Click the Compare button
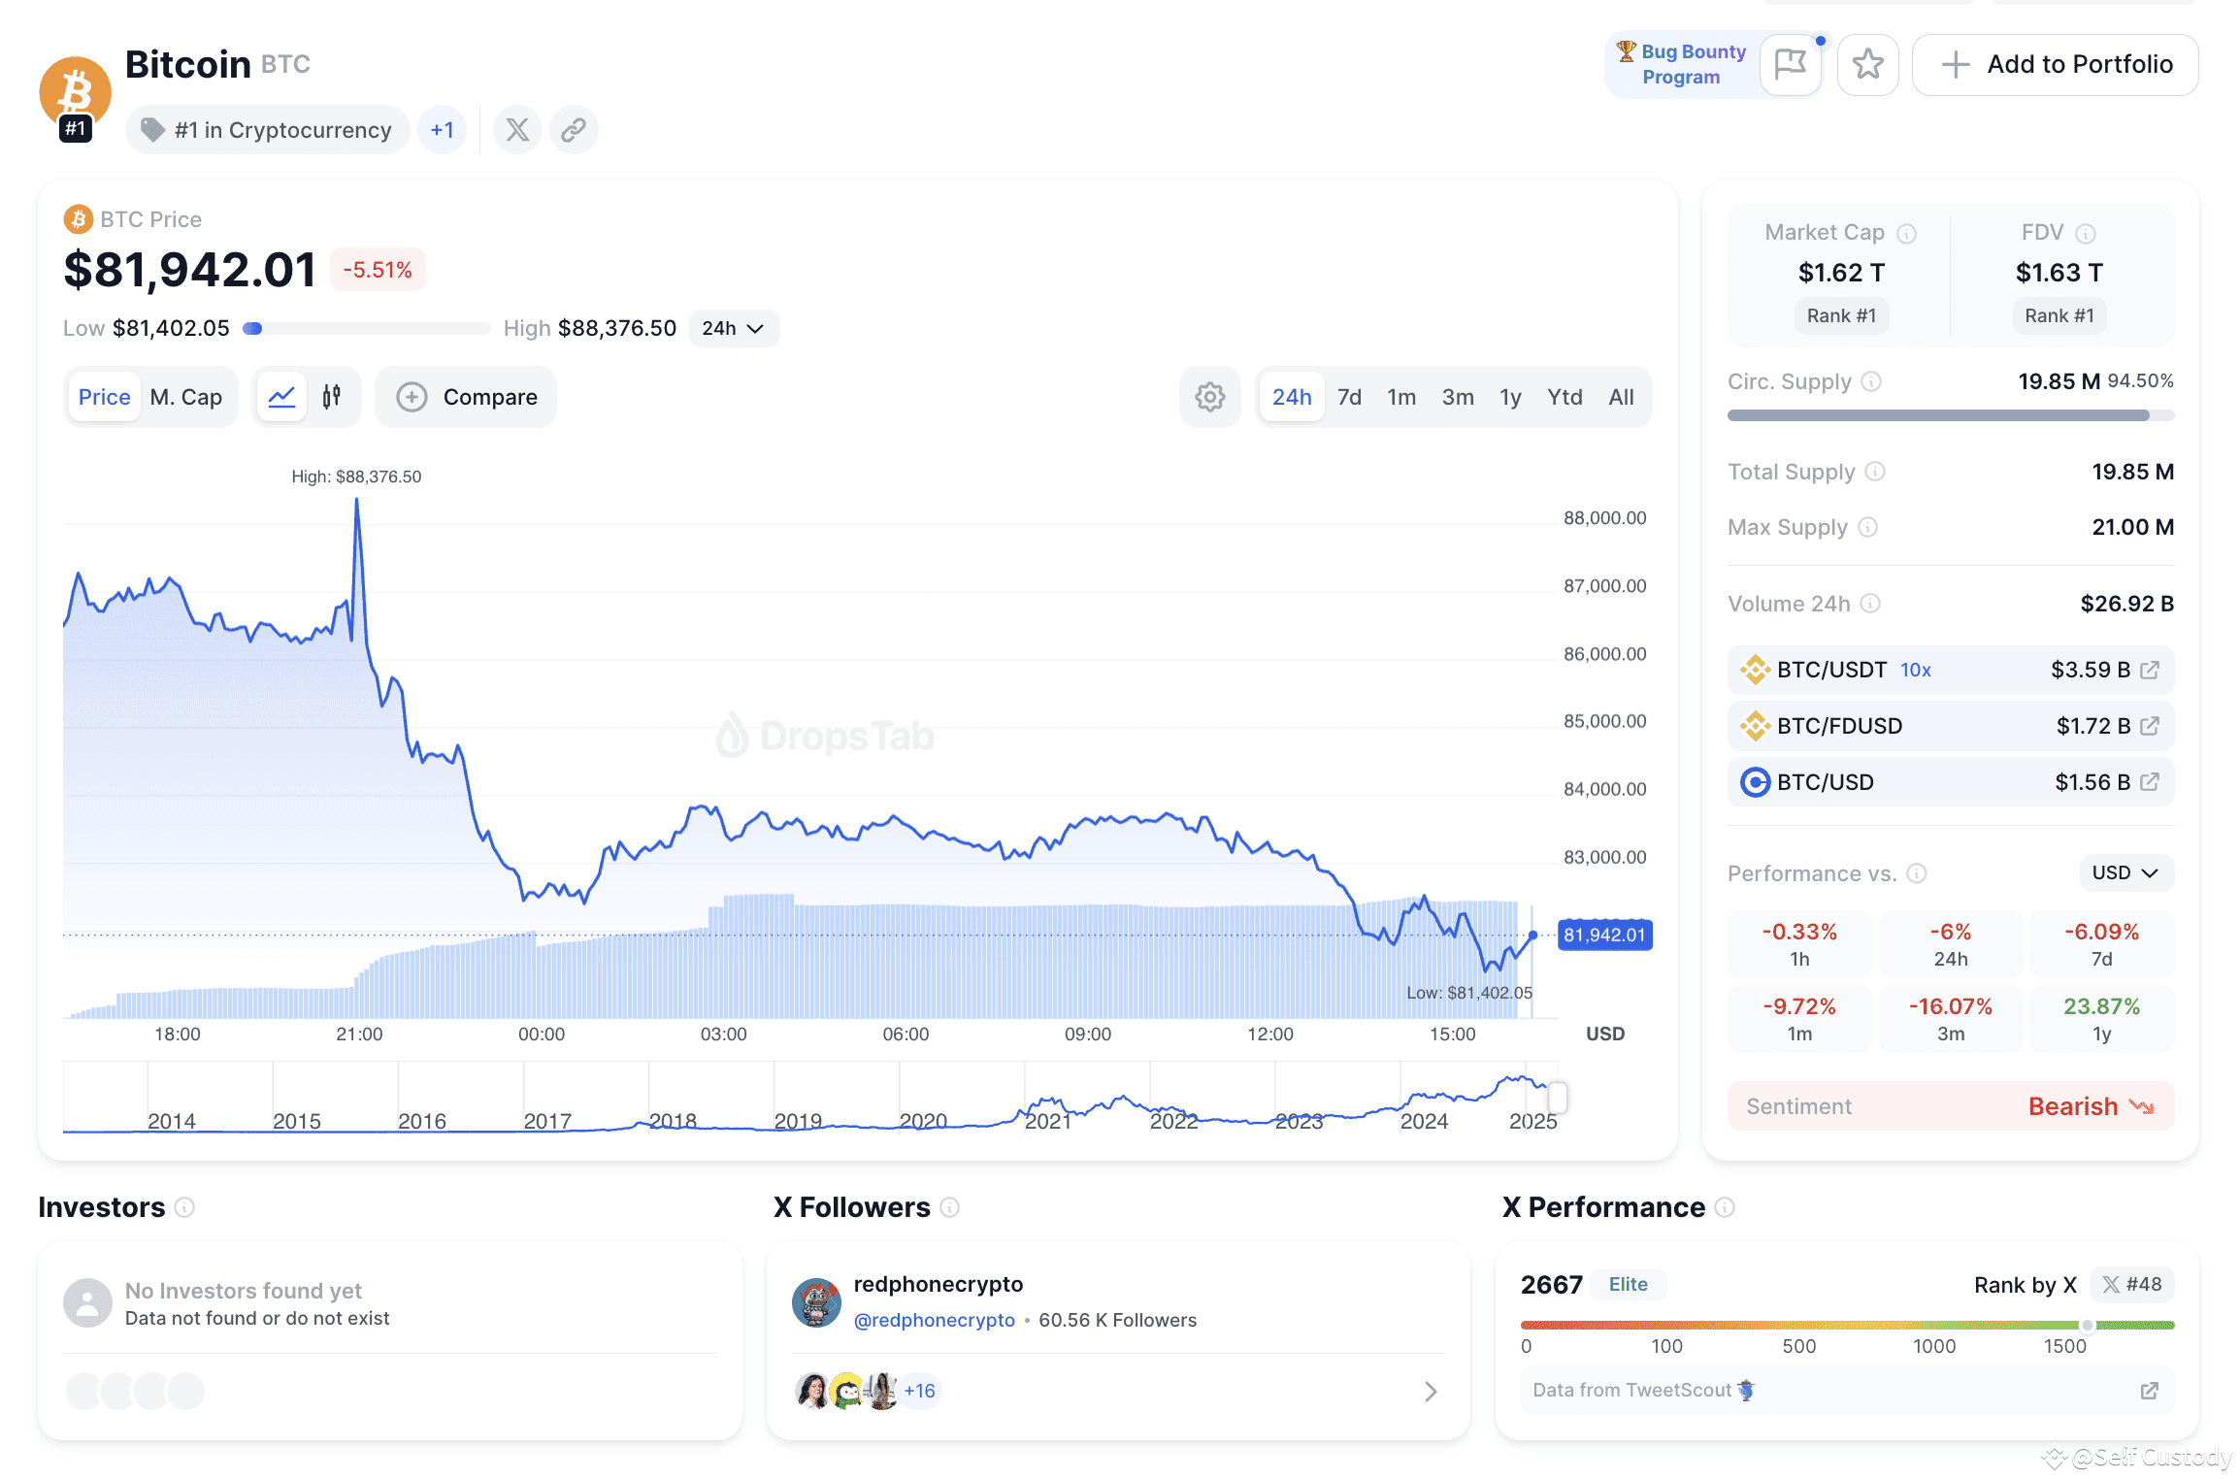 (x=466, y=397)
